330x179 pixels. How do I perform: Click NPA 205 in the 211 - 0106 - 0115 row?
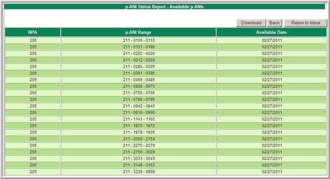[33, 40]
